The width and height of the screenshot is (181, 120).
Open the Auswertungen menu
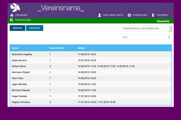tap(23, 20)
